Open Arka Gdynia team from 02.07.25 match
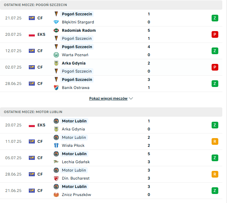 (x=74, y=63)
